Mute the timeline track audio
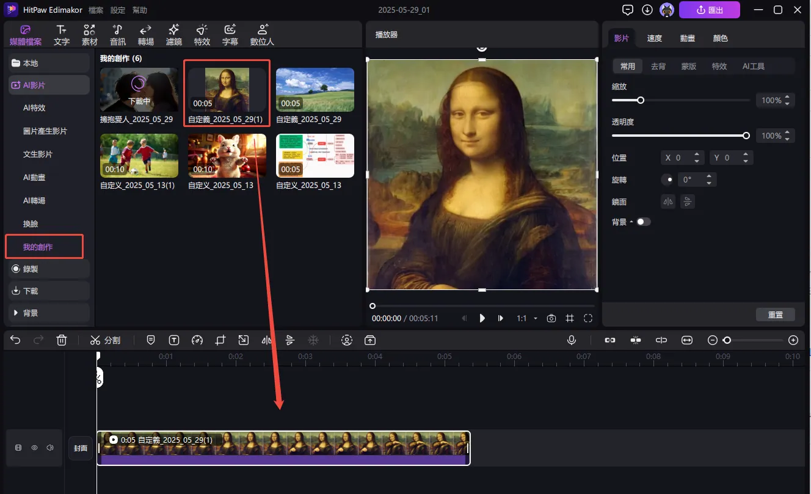 50,448
